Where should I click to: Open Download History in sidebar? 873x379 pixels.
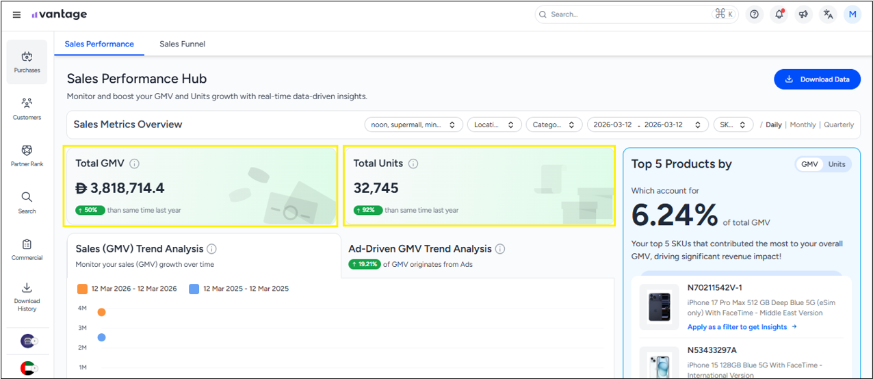click(x=27, y=296)
